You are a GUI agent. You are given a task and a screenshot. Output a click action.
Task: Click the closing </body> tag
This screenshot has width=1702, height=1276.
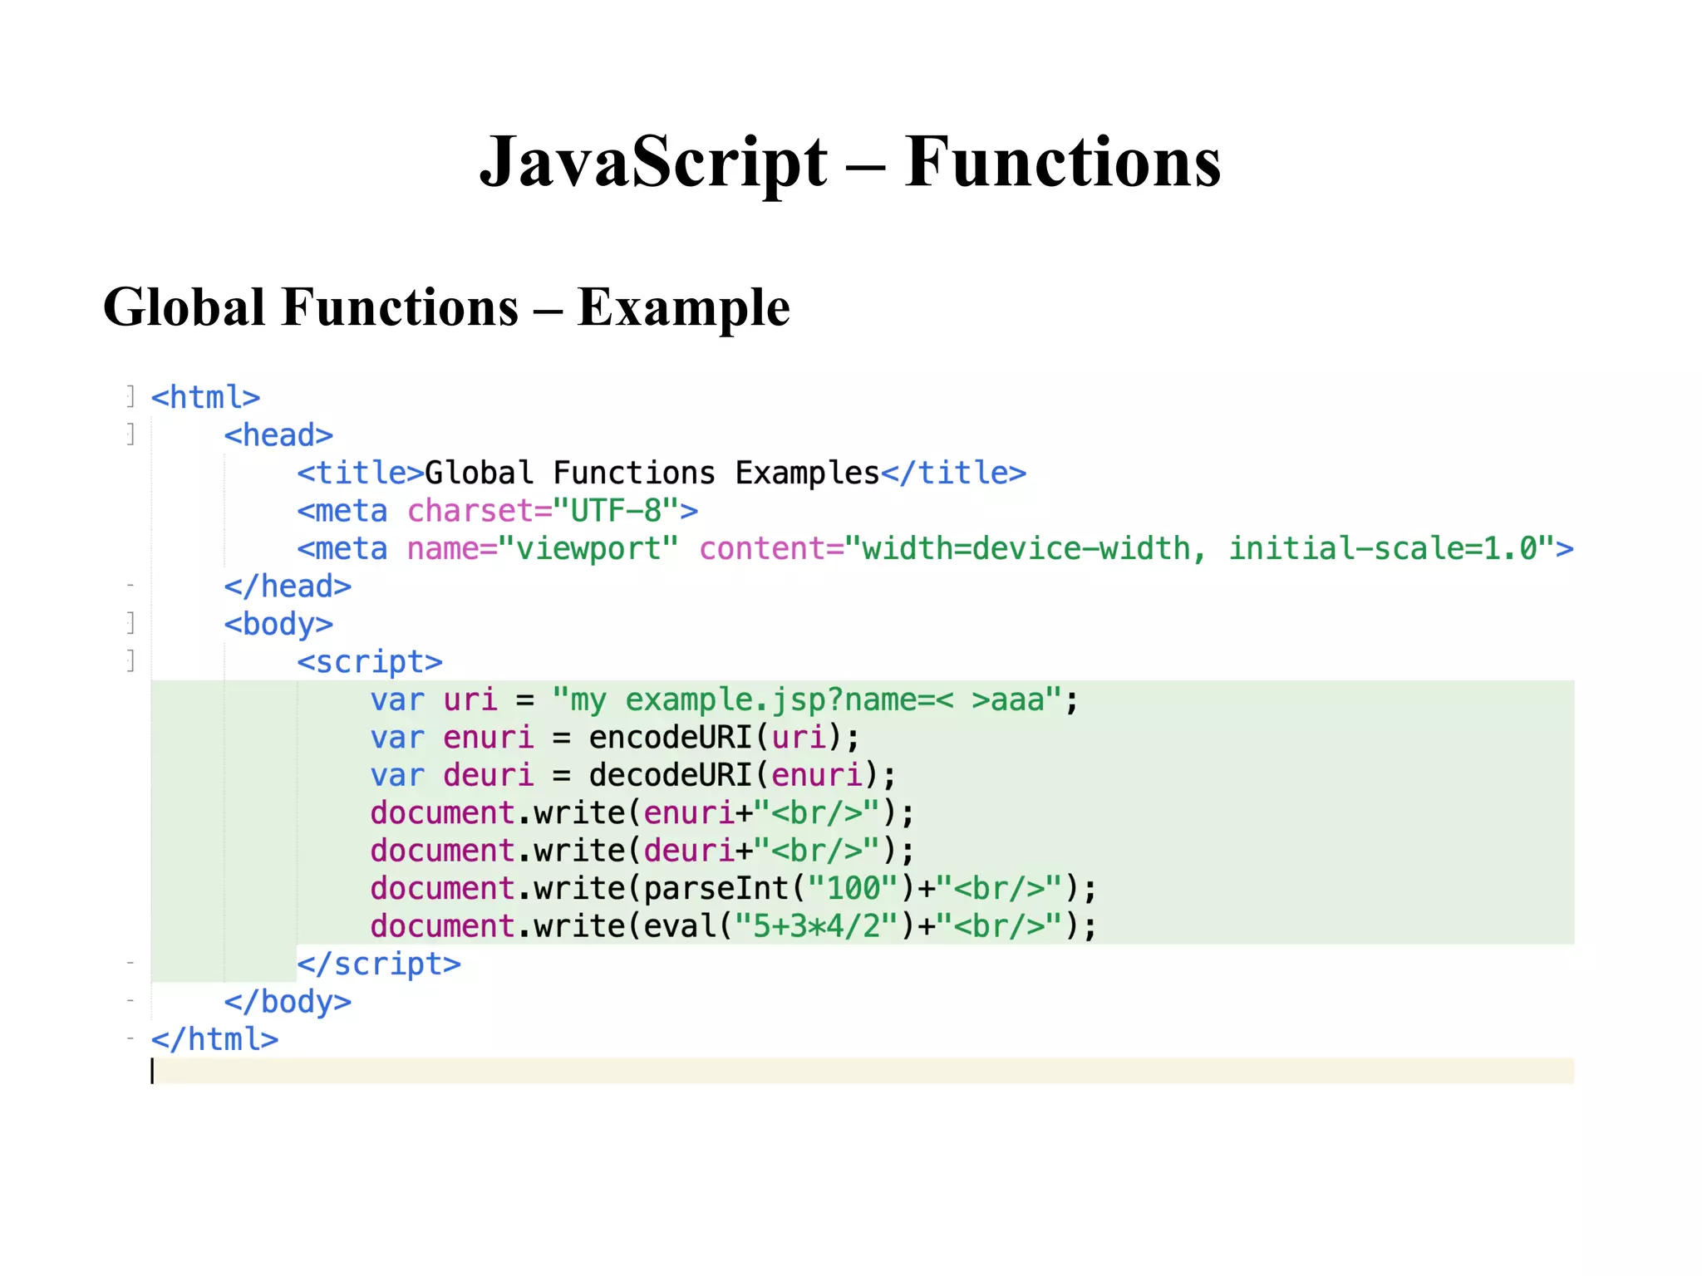[x=288, y=1002]
